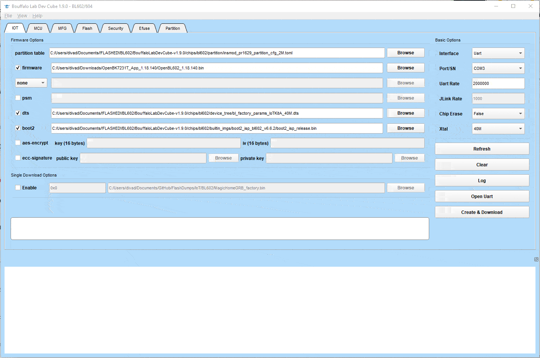Click the ecc public key field
The width and height of the screenshot is (540, 358).
click(x=143, y=158)
